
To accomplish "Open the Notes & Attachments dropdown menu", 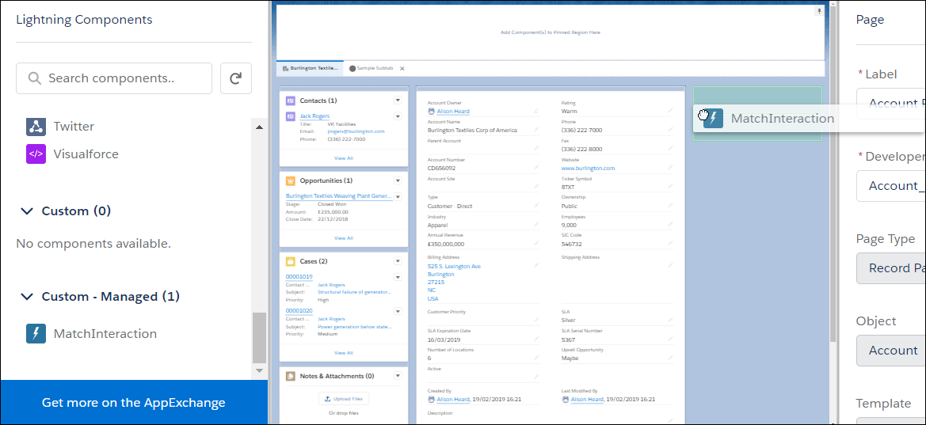I will pos(398,375).
